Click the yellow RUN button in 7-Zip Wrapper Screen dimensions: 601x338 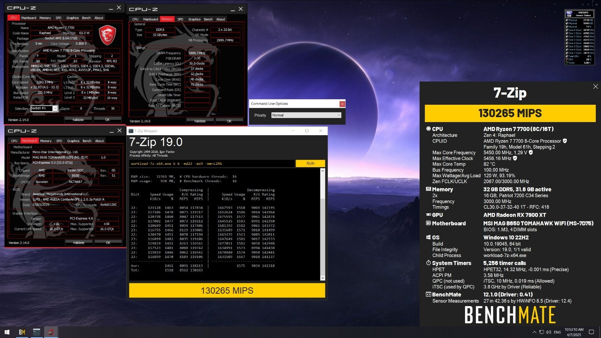[x=310, y=163]
